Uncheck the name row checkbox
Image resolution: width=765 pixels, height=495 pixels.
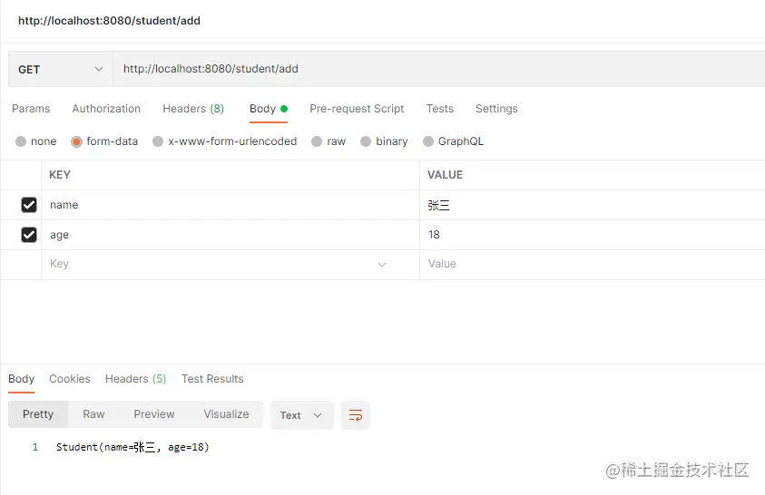pyautogui.click(x=29, y=205)
